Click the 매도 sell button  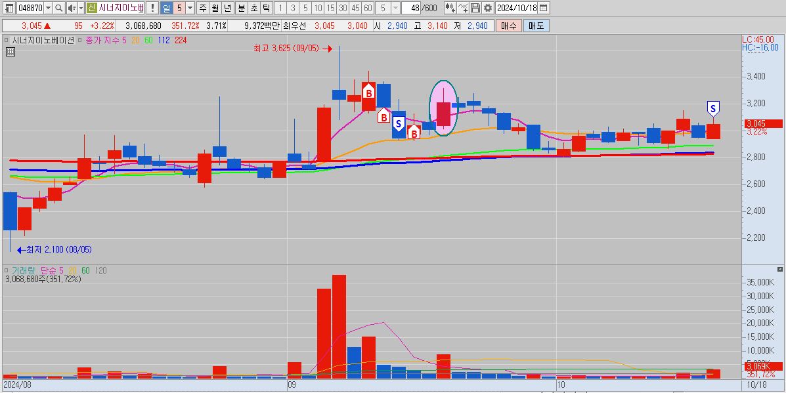pyautogui.click(x=536, y=26)
